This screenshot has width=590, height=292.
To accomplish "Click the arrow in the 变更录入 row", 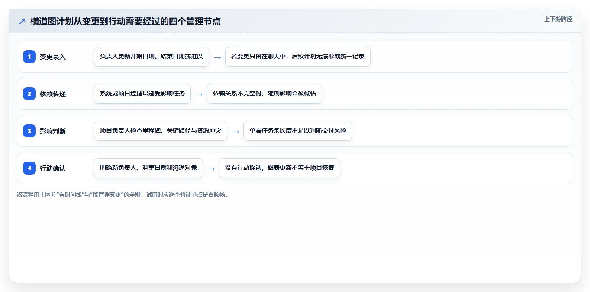I will [x=217, y=57].
